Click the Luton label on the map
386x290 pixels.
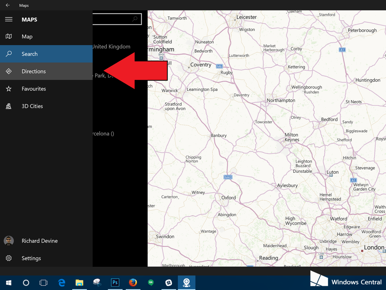333,172
